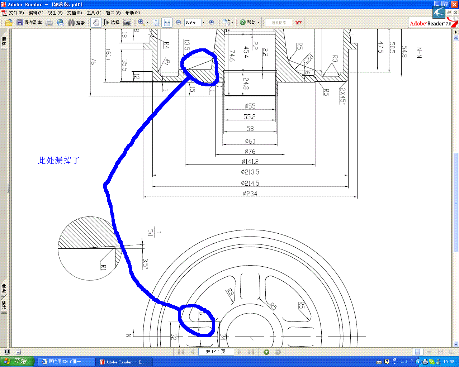459x367 pixels.
Task: Click the grey Next View button
Action: click(278, 352)
